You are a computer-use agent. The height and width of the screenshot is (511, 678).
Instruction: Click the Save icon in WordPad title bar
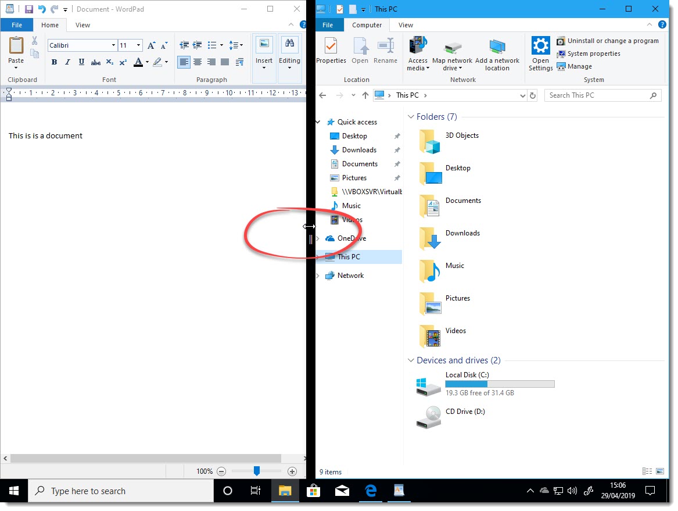coord(29,9)
